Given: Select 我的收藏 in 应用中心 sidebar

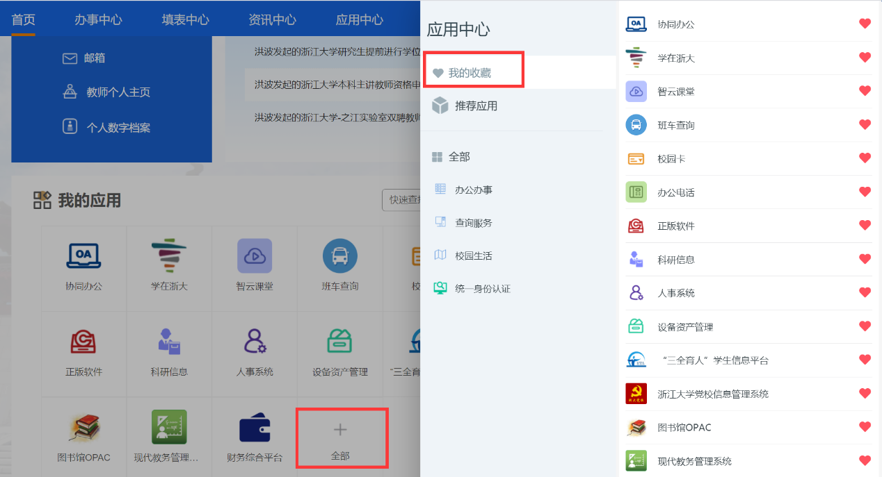Looking at the screenshot, I should (519, 72).
